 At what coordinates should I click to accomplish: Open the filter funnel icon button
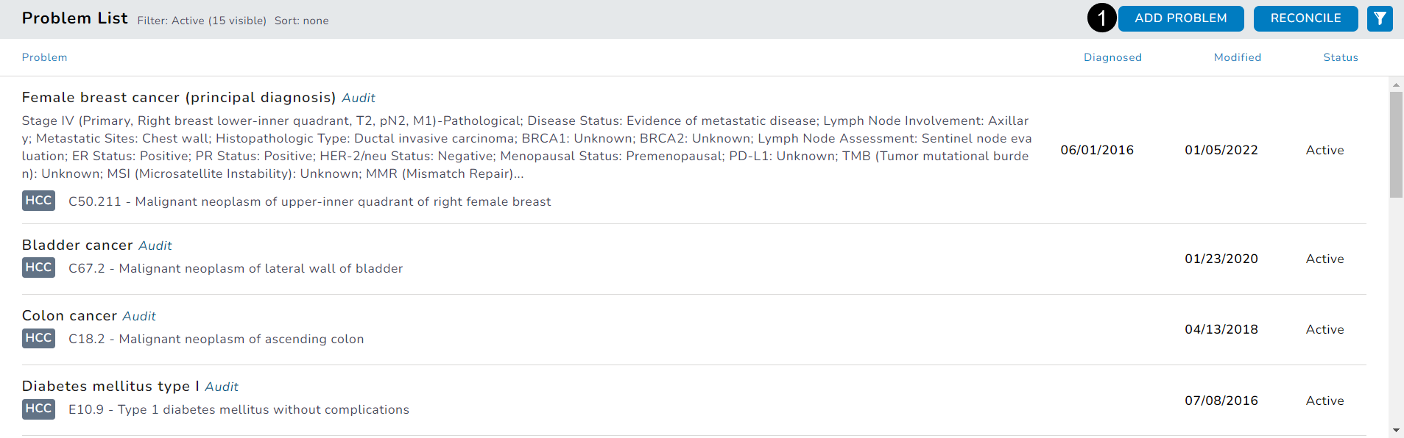(x=1380, y=18)
